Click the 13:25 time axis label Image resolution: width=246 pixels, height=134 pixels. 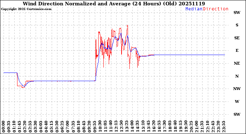(x=127, y=127)
